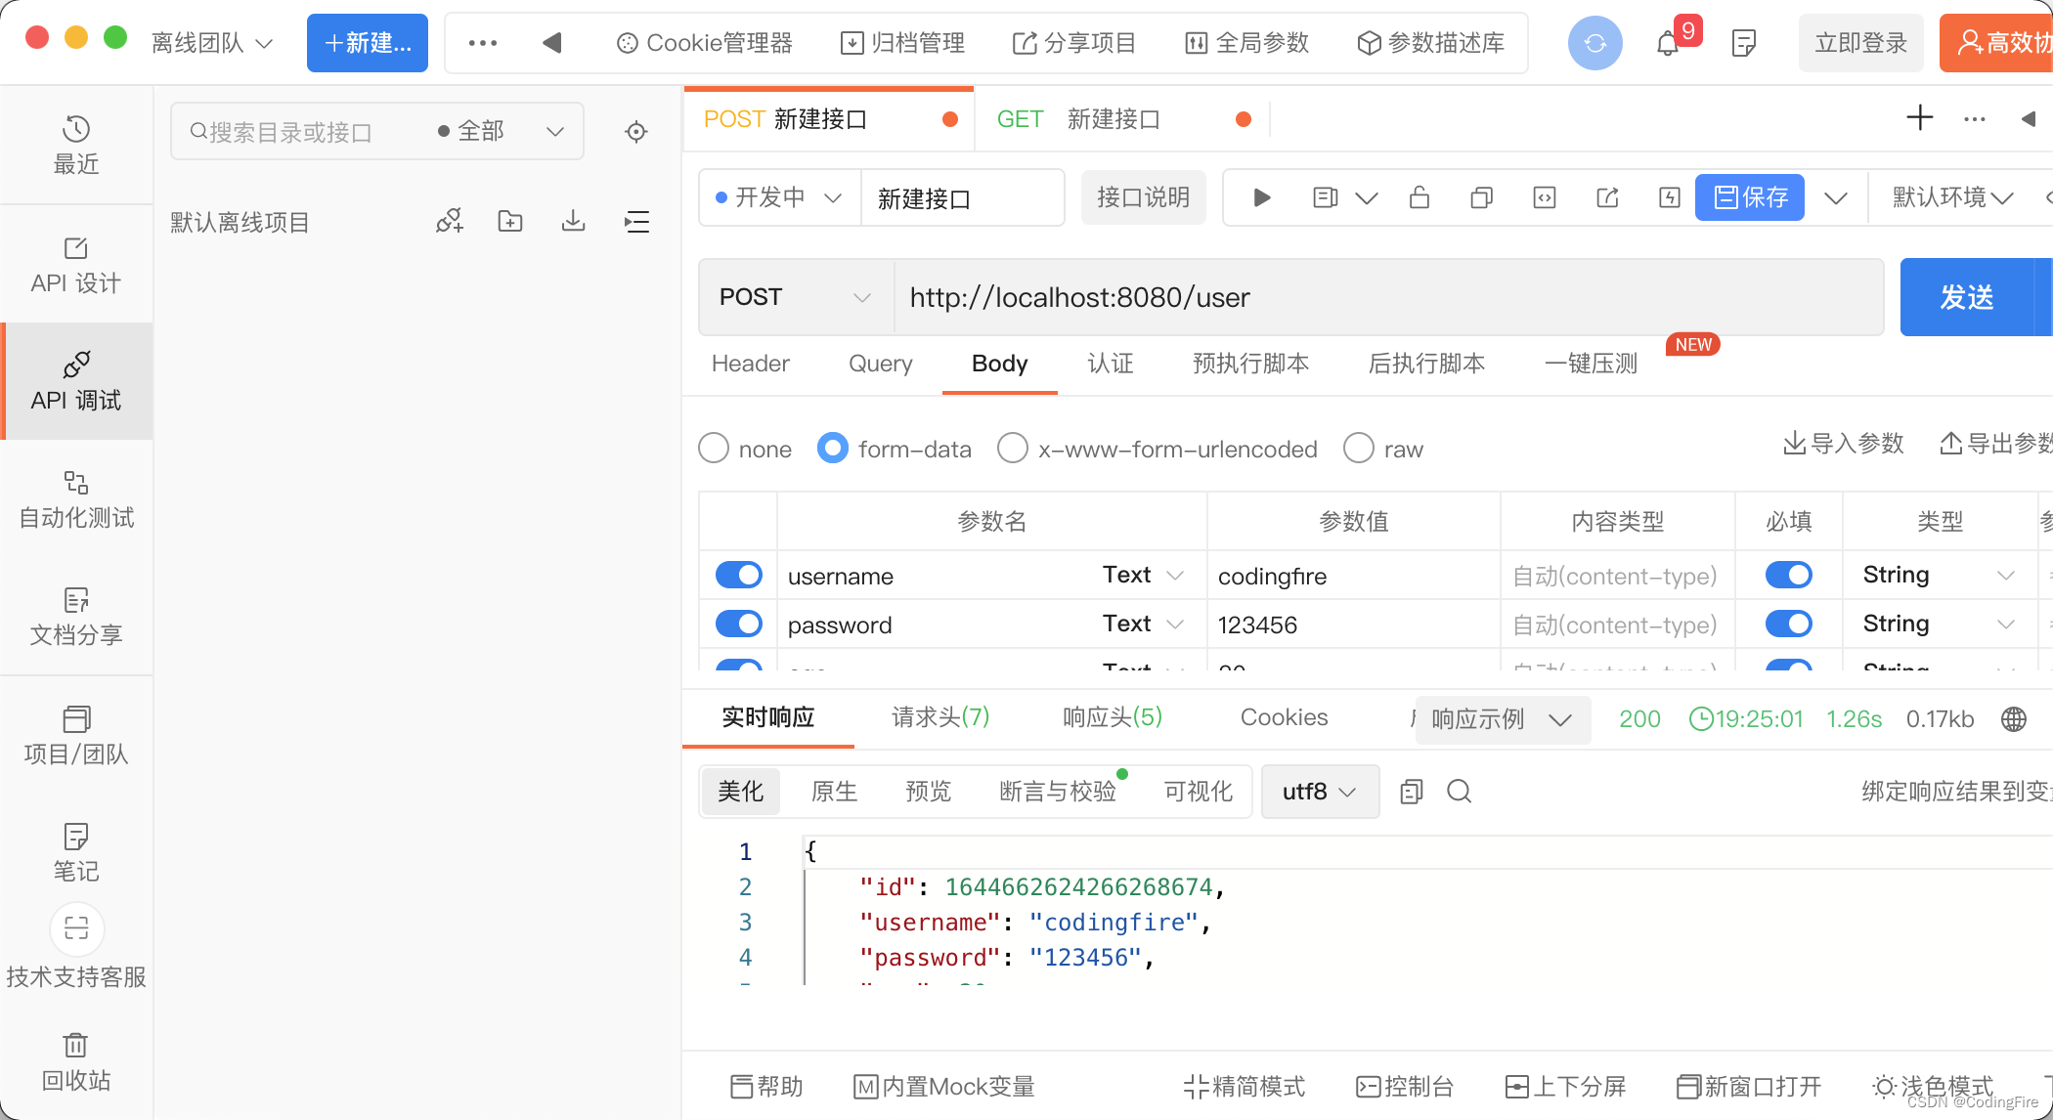Viewport: 2053px width, 1120px height.
Task: Click the notification bell icon
Action: 1668,43
